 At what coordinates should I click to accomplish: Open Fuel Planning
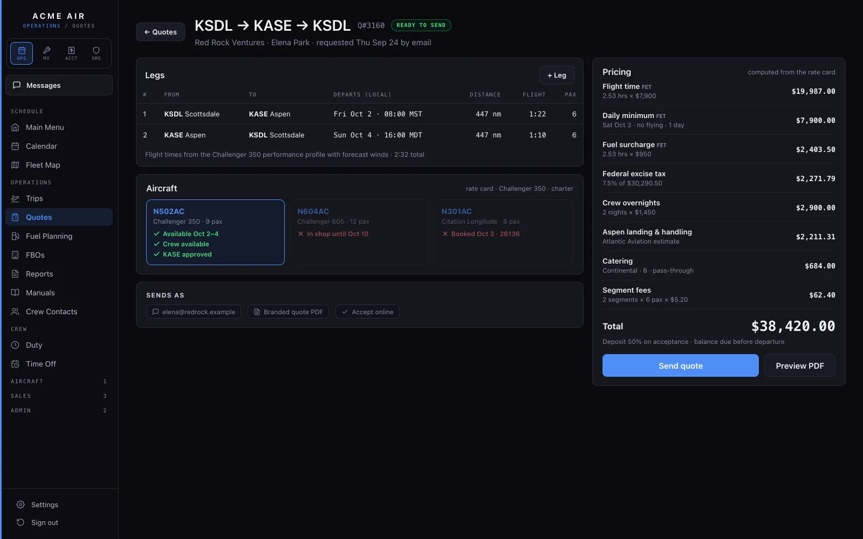tap(59, 236)
